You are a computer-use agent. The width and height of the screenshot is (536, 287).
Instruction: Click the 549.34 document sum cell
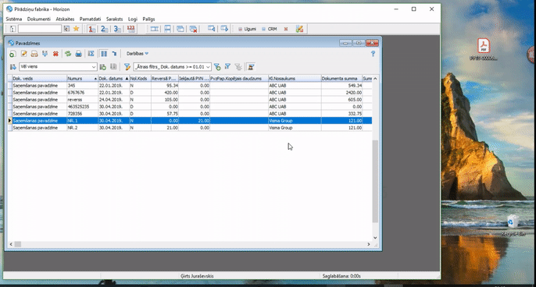point(342,86)
